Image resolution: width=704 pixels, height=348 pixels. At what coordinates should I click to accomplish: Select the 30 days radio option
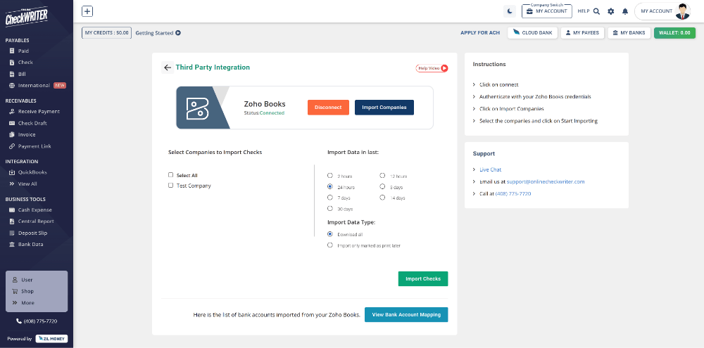coord(330,209)
